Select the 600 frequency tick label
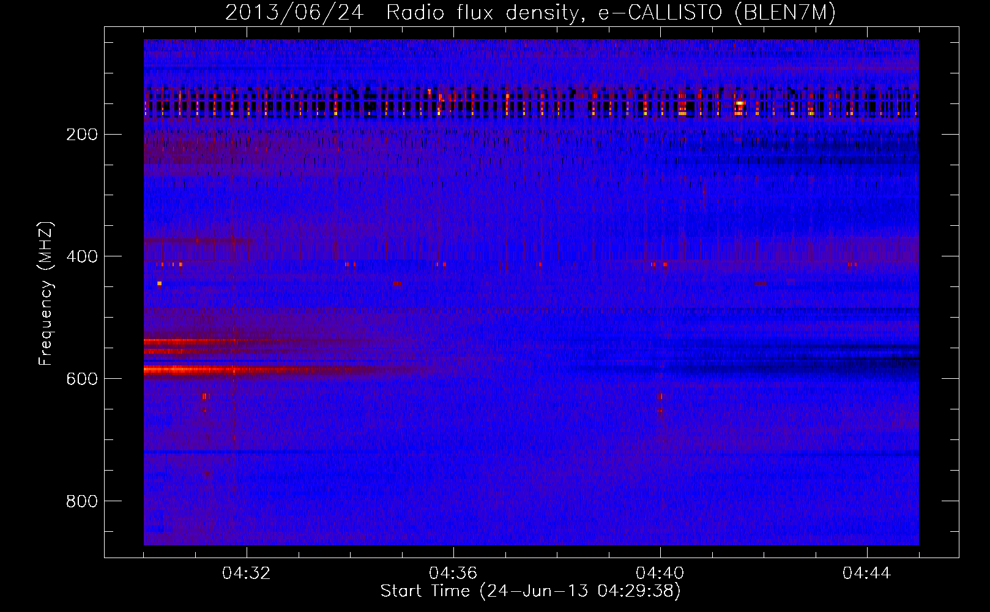990x612 pixels. pyautogui.click(x=82, y=379)
